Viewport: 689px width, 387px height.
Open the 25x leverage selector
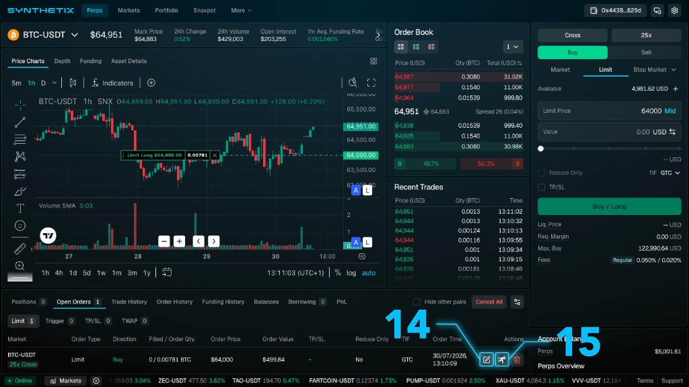point(646,35)
